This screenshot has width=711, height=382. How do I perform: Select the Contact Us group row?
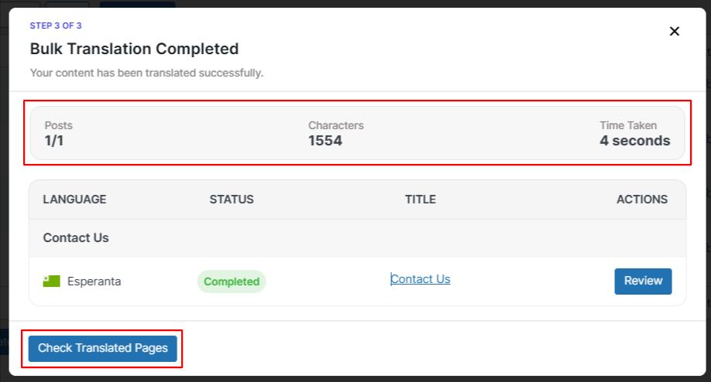point(76,237)
